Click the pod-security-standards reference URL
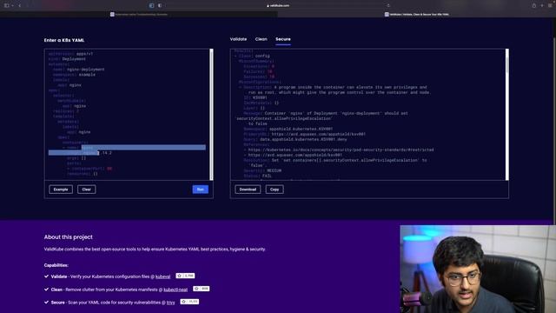The width and height of the screenshot is (556, 313). 341,150
